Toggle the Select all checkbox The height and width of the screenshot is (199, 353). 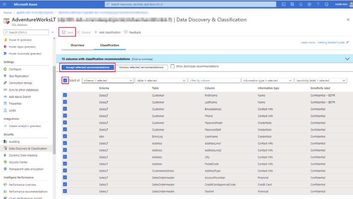click(65, 80)
